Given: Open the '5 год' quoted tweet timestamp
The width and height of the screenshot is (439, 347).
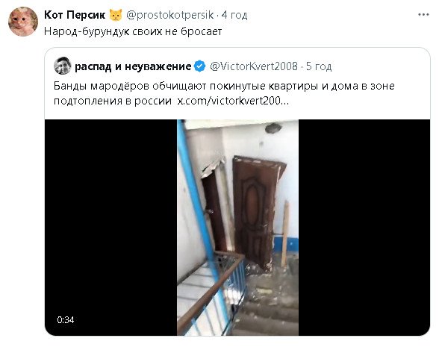Looking at the screenshot, I should tap(319, 66).
